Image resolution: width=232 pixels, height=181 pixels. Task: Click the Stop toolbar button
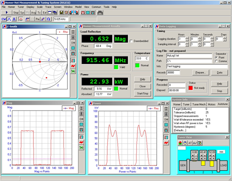[x=16, y=12]
